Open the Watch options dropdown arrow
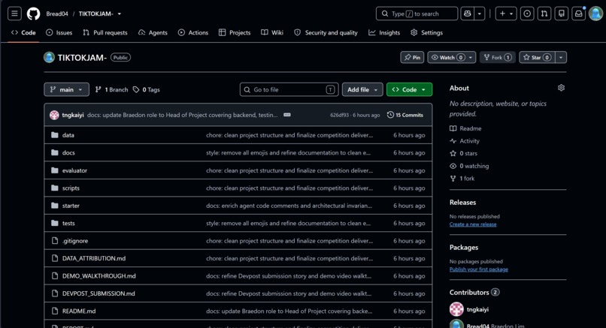606x328 pixels. coord(471,57)
